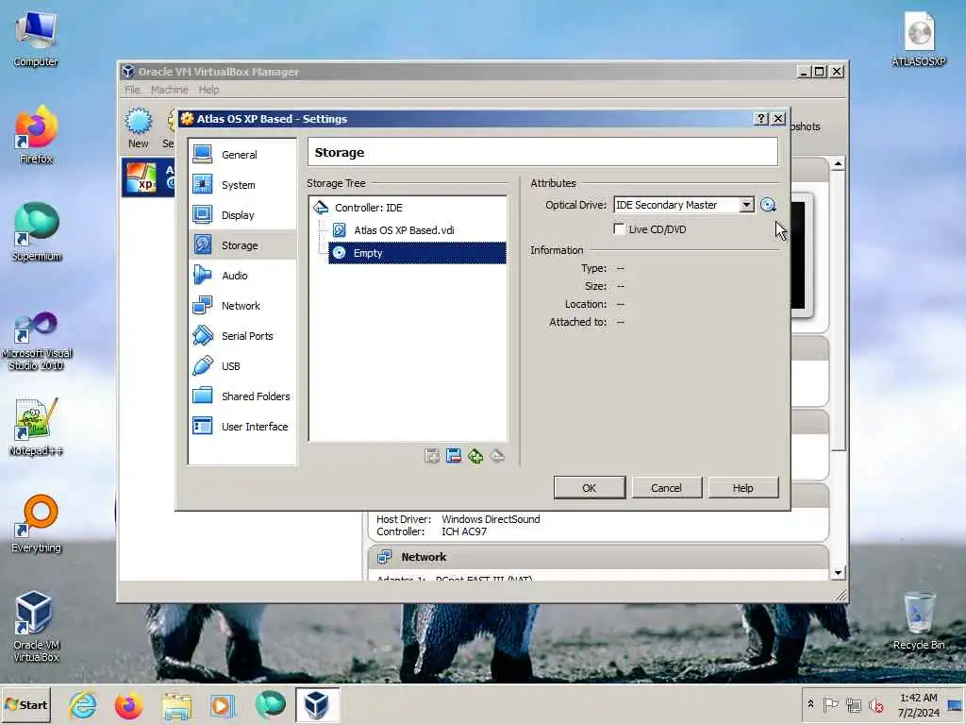Open the Firefox desktop shortcut
The width and height of the screenshot is (966, 725).
pos(36,135)
